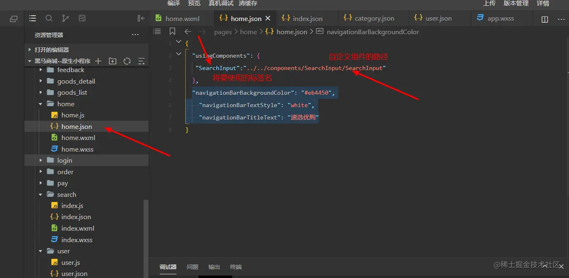This screenshot has height=278, width=569.
Task: Collapse all folders in explorer
Action: pyautogui.click(x=141, y=61)
